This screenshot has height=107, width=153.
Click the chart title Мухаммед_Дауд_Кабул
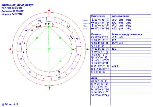[18, 5]
